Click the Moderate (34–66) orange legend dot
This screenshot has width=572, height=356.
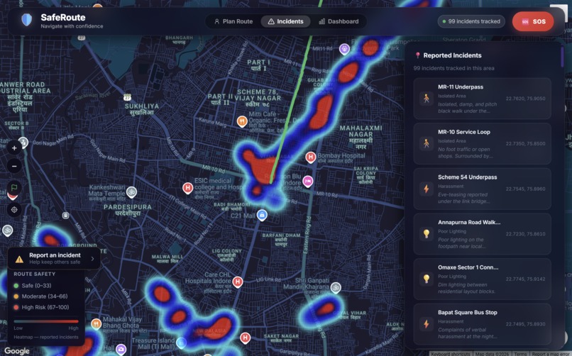coord(16,296)
